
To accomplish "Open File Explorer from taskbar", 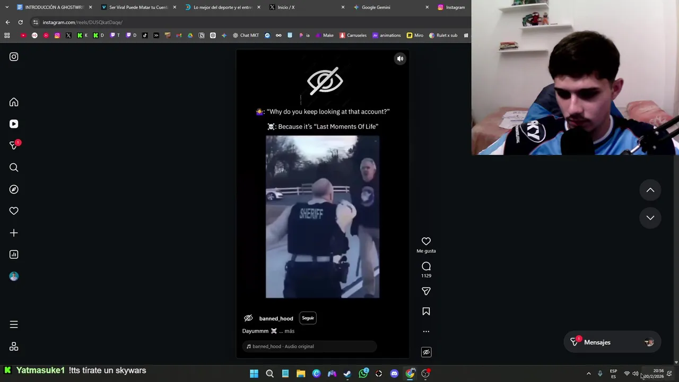I will [x=301, y=374].
